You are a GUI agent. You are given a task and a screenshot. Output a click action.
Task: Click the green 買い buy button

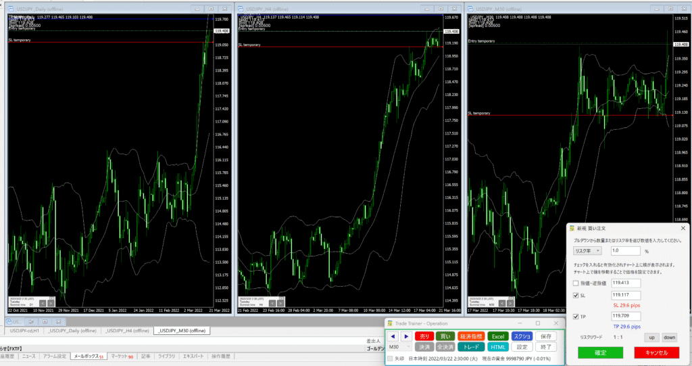445,336
